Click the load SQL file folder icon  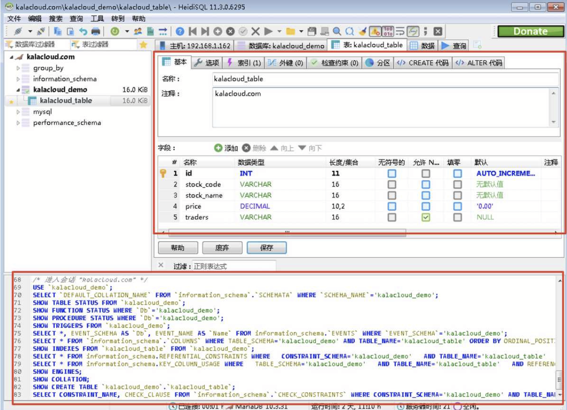pyautogui.click(x=291, y=31)
